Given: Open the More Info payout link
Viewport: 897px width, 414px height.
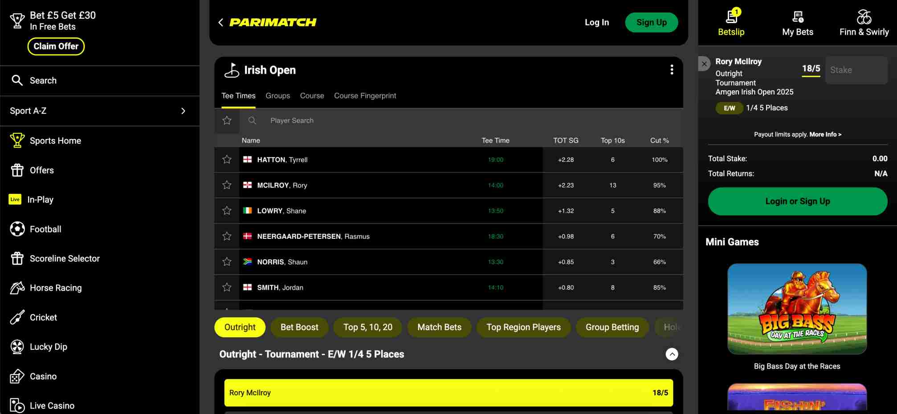Looking at the screenshot, I should click(825, 134).
